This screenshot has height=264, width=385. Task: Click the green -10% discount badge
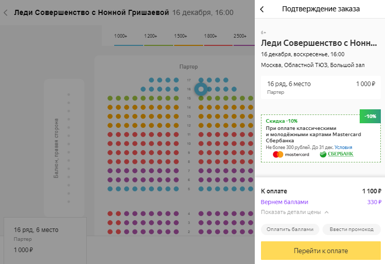(x=370, y=116)
